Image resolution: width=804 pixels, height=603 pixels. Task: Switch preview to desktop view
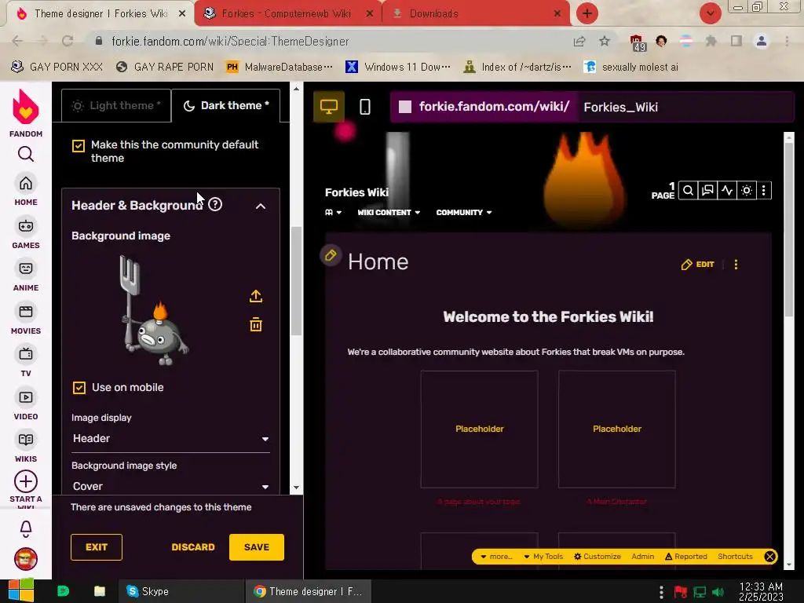click(329, 107)
